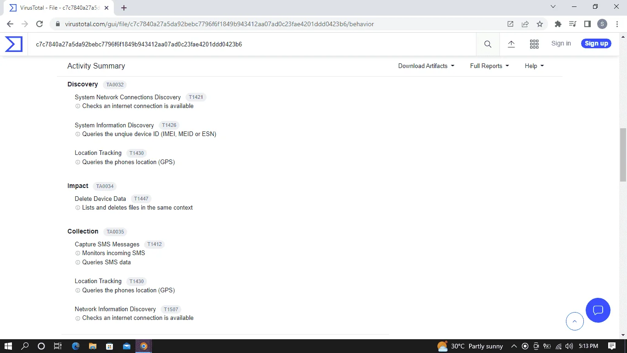Click the TA0034 Impact tag
The height and width of the screenshot is (353, 627).
click(105, 186)
